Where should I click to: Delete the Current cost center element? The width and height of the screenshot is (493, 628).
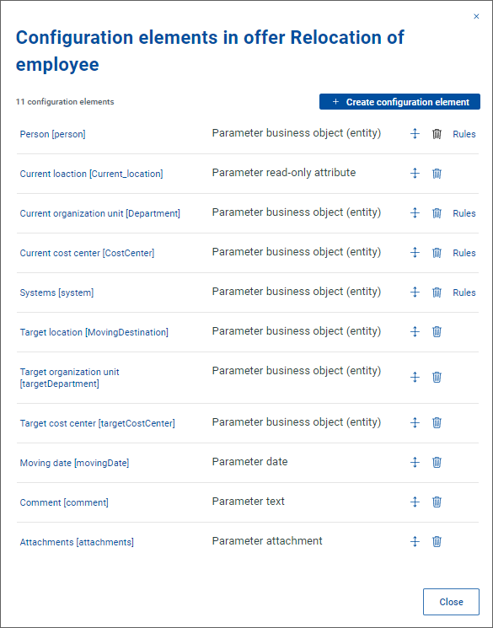pos(437,253)
